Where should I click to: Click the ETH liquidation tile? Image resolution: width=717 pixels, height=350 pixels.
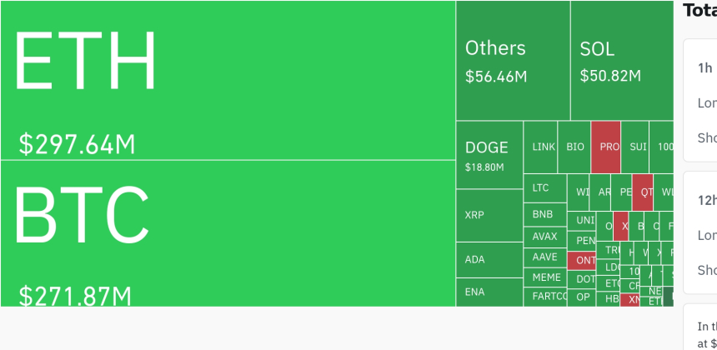click(228, 80)
